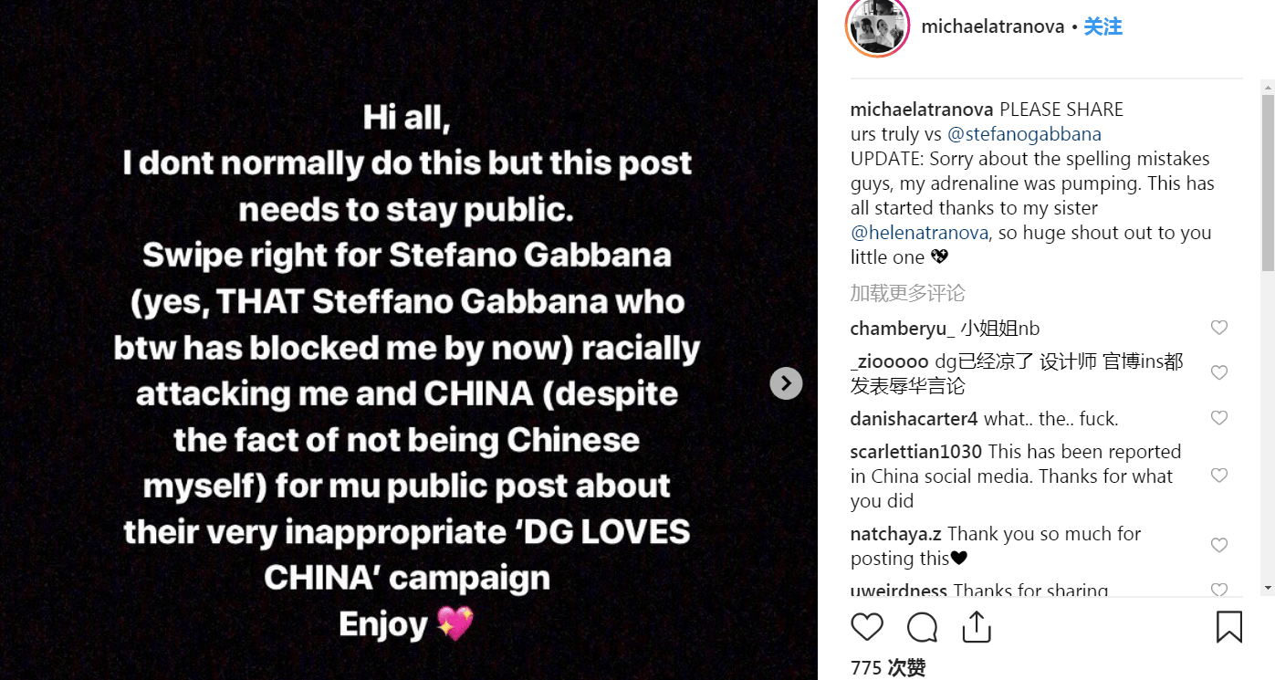Expand 加载更多评论 to load more comments
The width and height of the screenshot is (1275, 680).
(907, 293)
